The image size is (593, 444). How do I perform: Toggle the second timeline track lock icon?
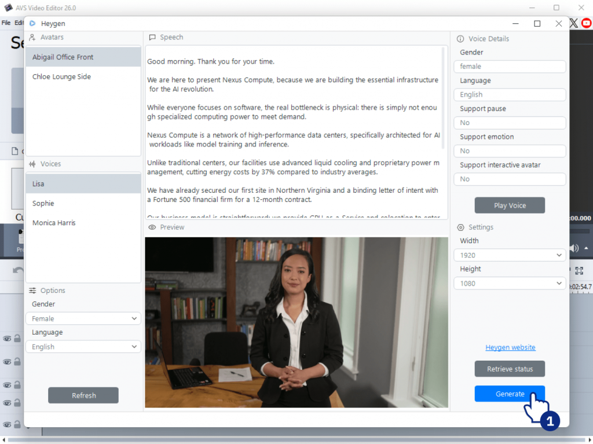17,362
